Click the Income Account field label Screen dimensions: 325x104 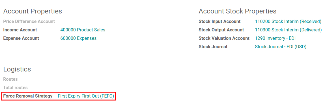coord(20,30)
